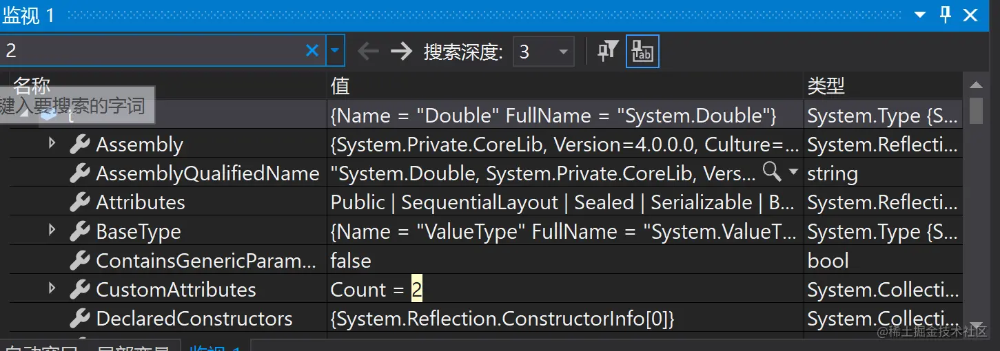Open the search history dropdown arrow
The image size is (1000, 351).
[x=335, y=50]
